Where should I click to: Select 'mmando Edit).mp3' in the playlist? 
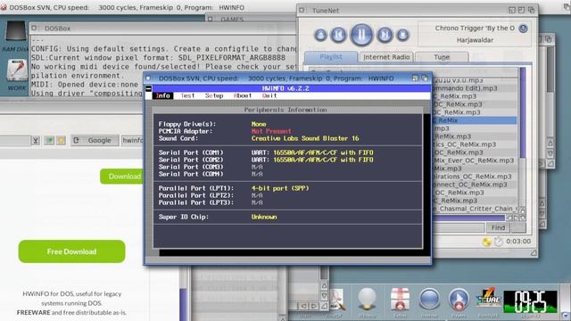tap(474, 88)
